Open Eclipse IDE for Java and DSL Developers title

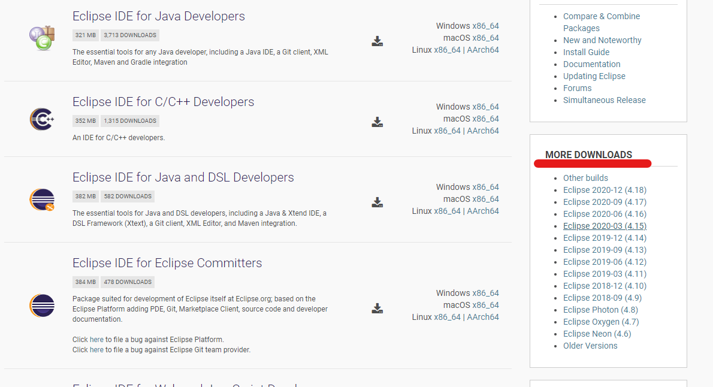(183, 177)
